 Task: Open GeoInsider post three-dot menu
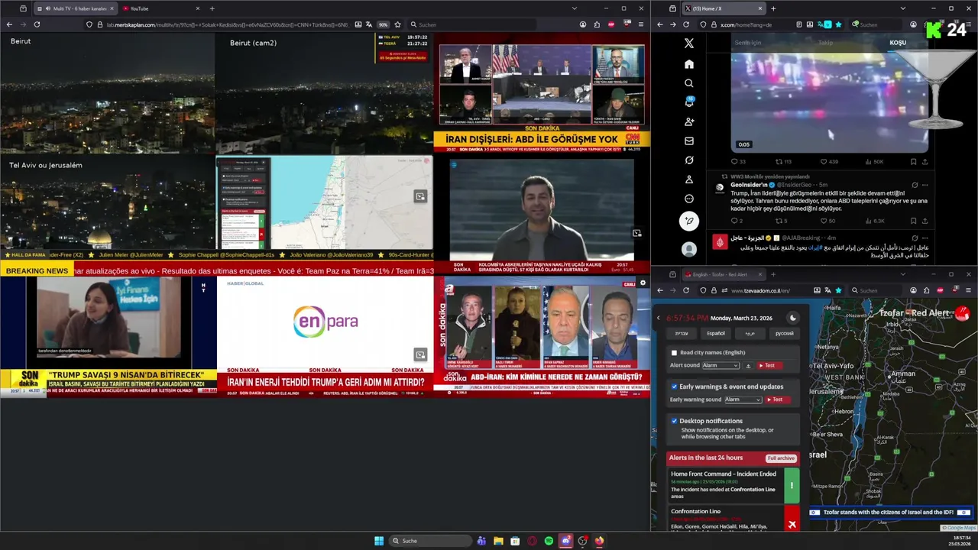click(x=925, y=185)
